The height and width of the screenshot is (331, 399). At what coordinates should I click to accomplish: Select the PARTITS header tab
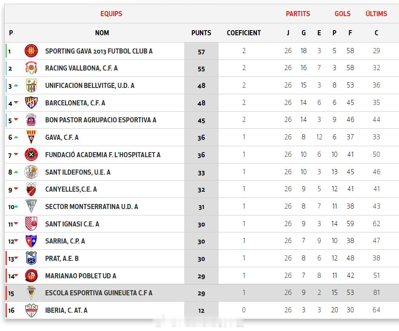pyautogui.click(x=298, y=14)
